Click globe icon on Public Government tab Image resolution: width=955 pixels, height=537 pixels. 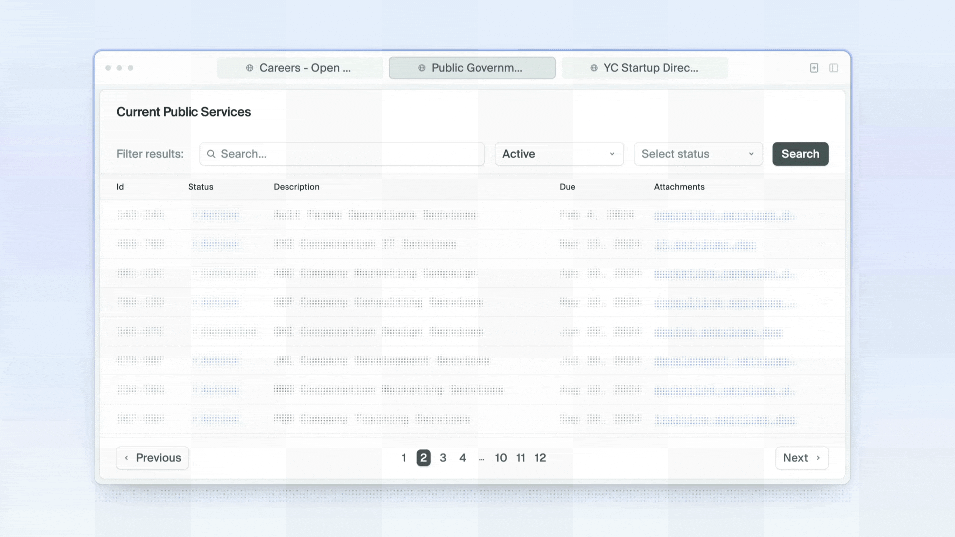[422, 68]
